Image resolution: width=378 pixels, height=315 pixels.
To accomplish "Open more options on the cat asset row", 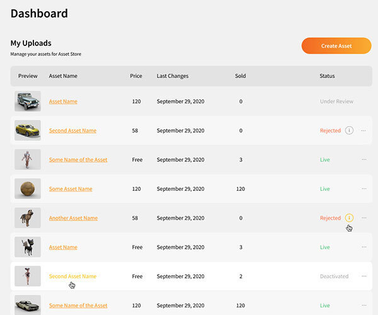I will pyautogui.click(x=364, y=247).
